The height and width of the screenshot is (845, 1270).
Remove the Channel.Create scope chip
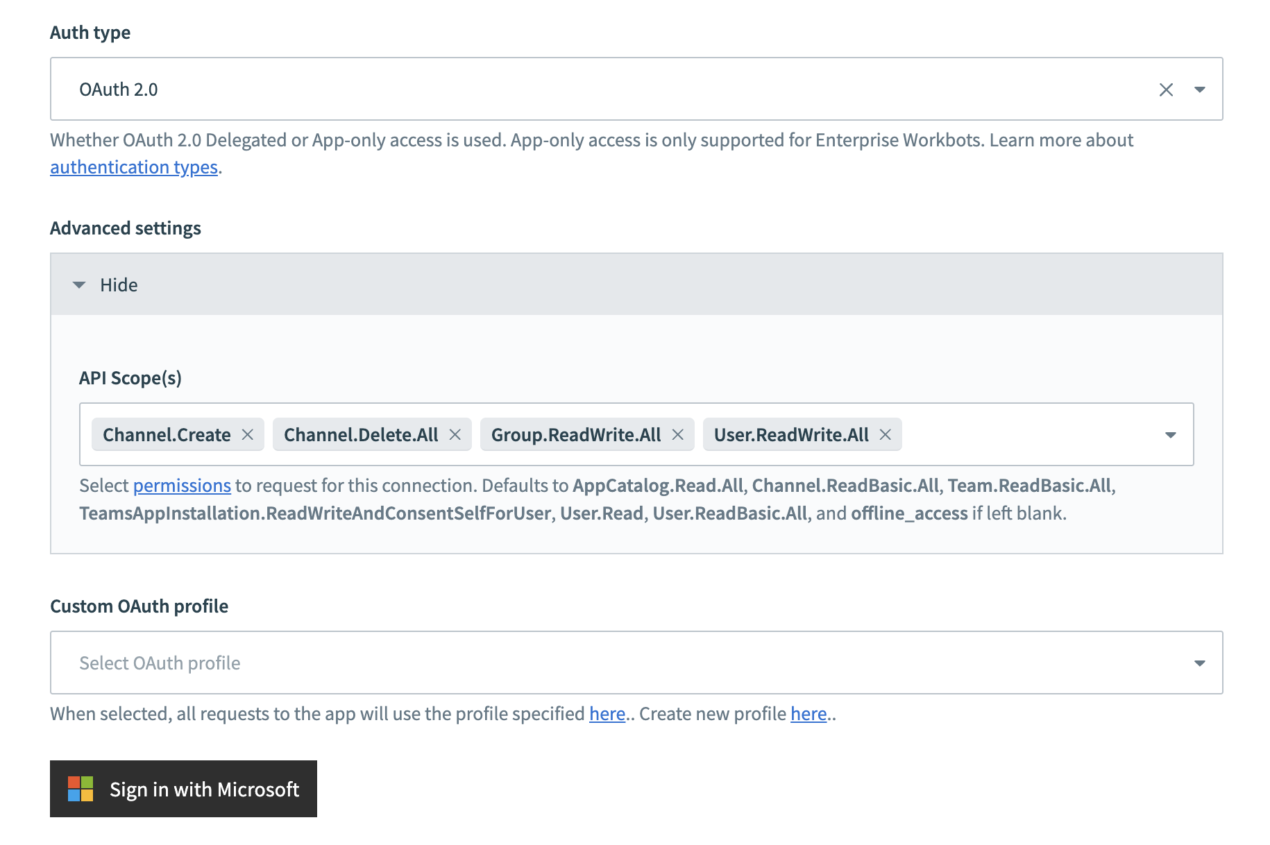[x=248, y=434]
